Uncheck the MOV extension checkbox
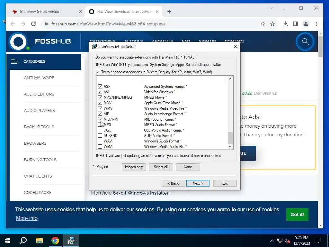 pos(100,103)
